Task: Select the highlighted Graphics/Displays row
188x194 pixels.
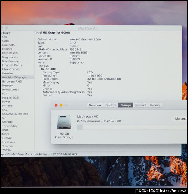Action: point(17,78)
